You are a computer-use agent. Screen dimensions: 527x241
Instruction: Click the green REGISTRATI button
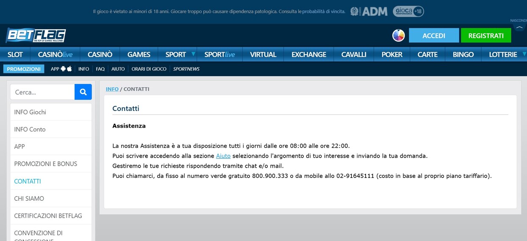click(x=486, y=36)
